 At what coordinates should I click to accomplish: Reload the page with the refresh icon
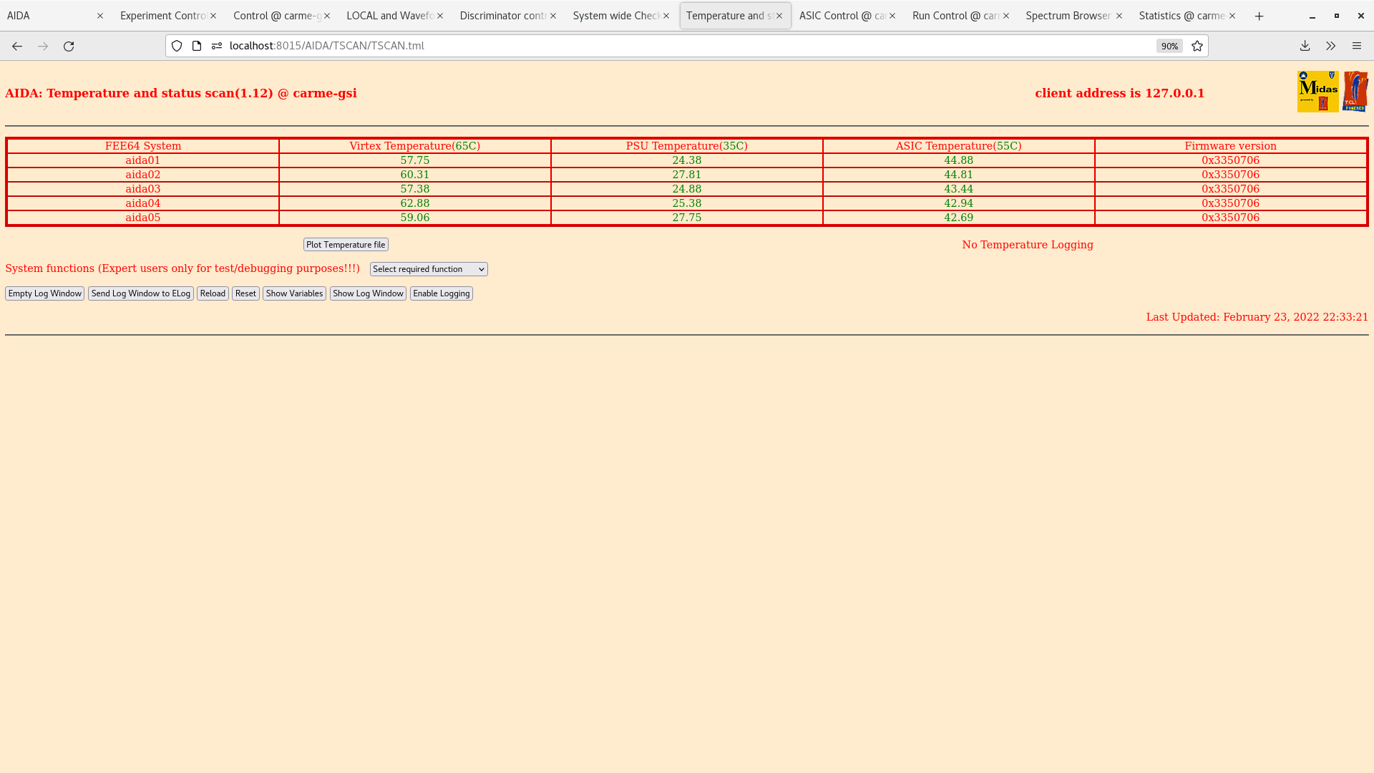point(69,46)
